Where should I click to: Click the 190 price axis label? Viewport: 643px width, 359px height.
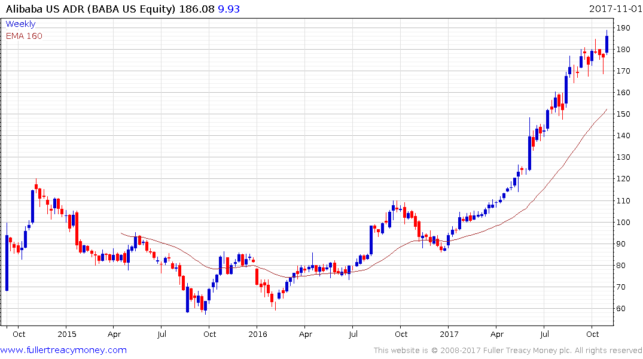click(623, 28)
